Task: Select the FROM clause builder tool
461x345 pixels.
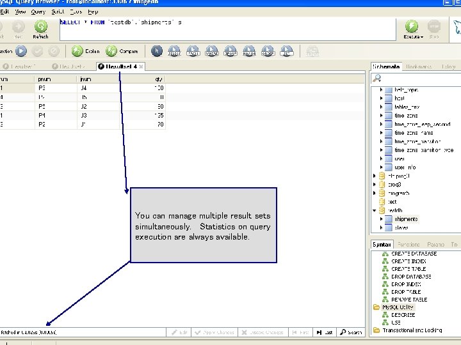Action: [193, 51]
